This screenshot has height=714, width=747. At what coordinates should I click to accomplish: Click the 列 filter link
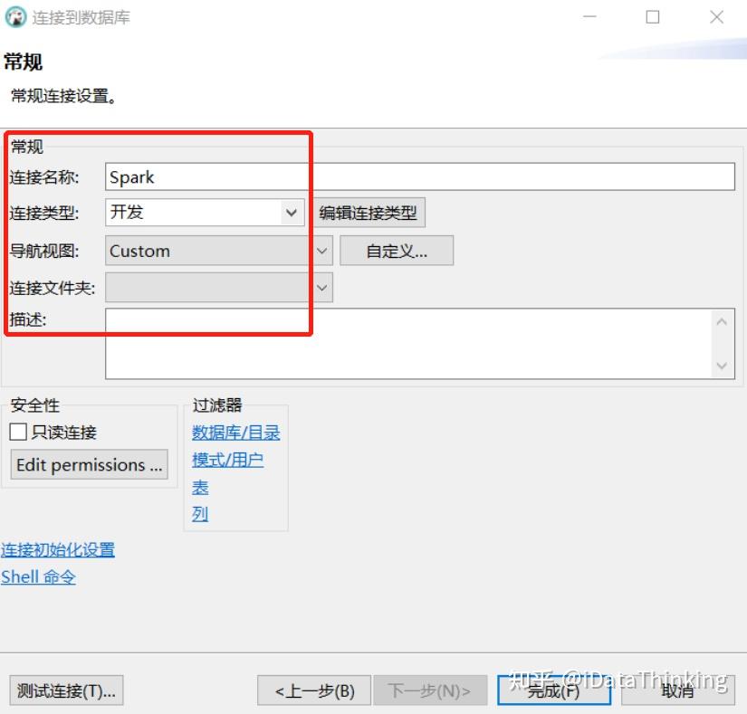tap(198, 512)
